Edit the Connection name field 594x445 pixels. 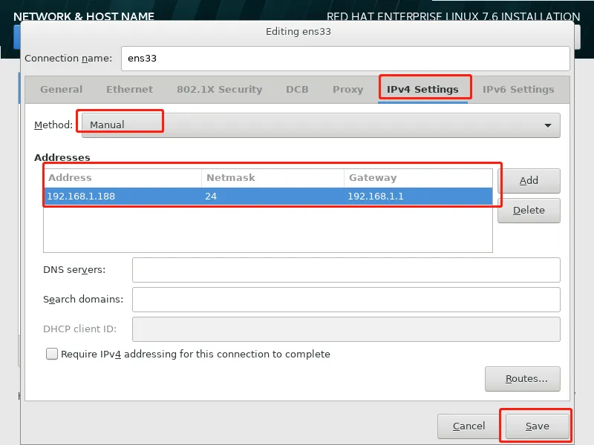[345, 58]
